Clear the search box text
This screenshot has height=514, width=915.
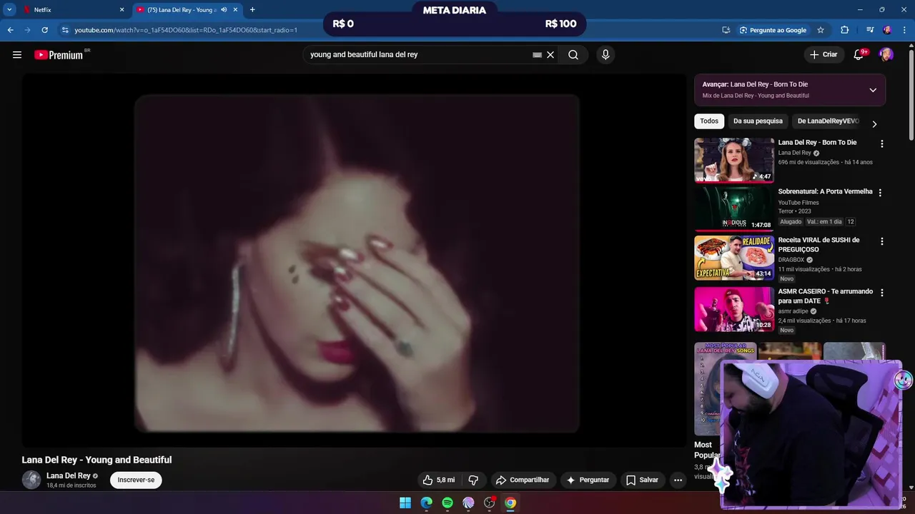(x=550, y=54)
